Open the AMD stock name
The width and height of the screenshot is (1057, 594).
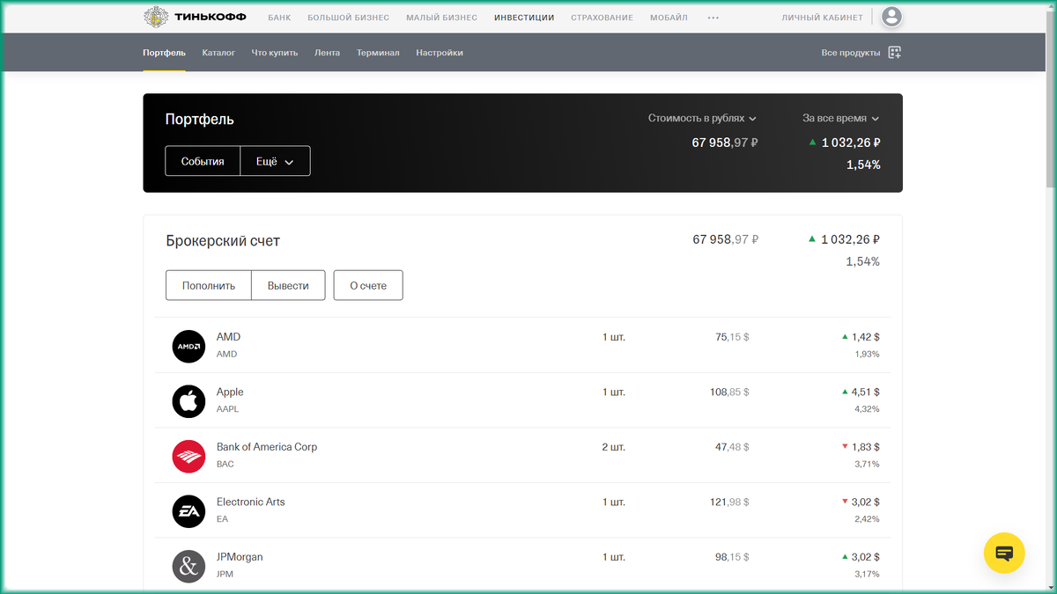point(228,337)
